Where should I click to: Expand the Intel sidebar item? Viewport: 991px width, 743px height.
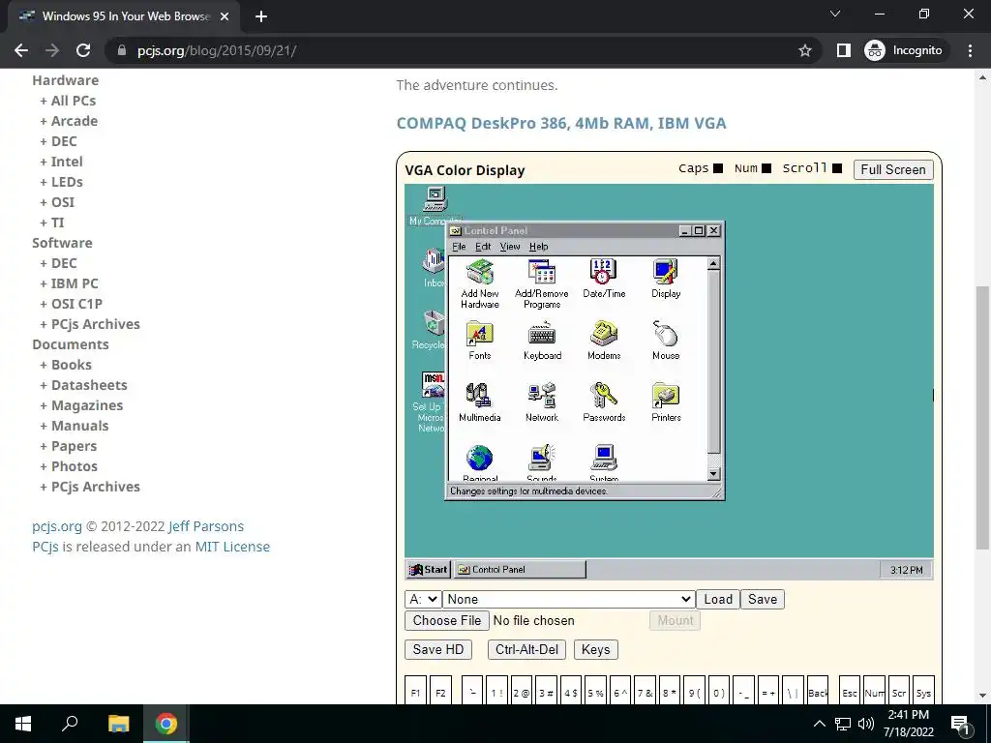(61, 162)
